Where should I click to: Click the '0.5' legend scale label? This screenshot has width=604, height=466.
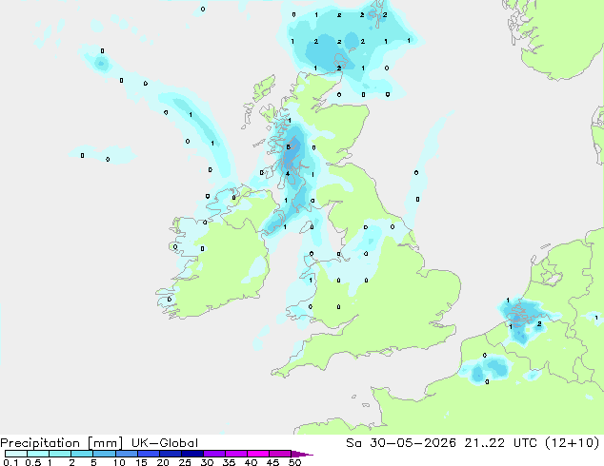(x=33, y=462)
